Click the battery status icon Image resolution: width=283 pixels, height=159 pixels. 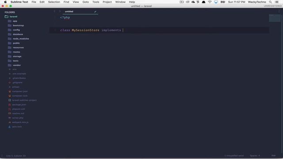(223, 2)
